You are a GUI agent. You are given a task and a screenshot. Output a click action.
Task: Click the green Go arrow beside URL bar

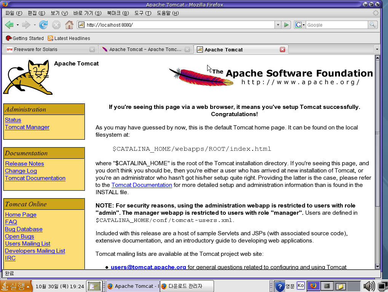click(286, 25)
